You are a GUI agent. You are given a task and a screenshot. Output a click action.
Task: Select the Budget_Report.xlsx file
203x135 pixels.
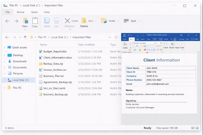click(55, 51)
